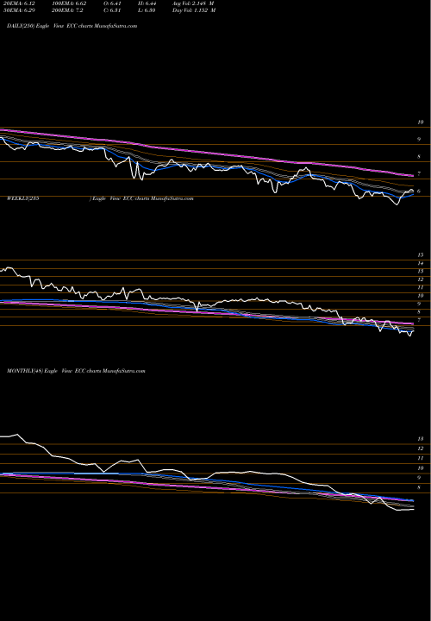Viewport: 431px width, 621px height.
Task: Pick axis label 12 on the monthly chart
Action: (x=421, y=448)
